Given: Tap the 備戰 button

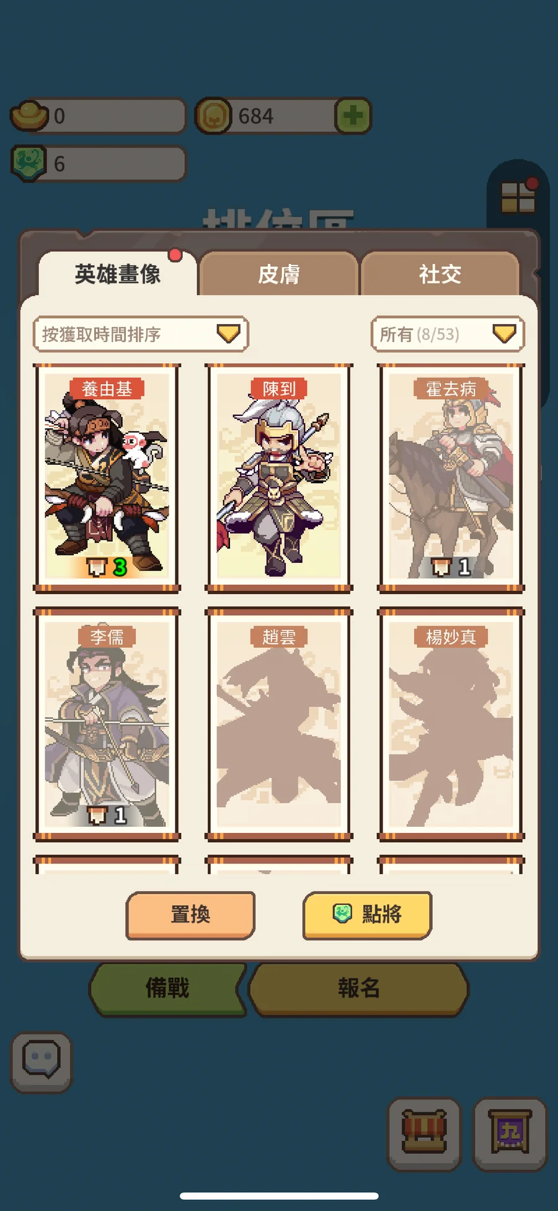Looking at the screenshot, I should 167,988.
